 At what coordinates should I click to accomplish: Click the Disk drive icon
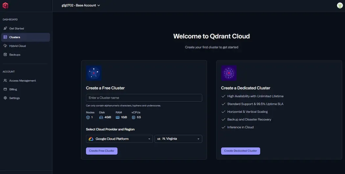pyautogui.click(x=101, y=117)
